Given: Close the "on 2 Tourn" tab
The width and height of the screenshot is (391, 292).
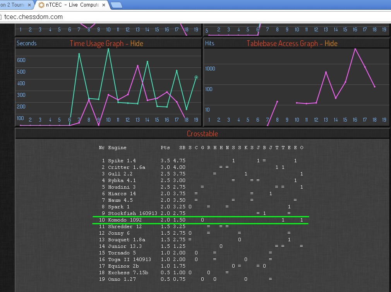Looking at the screenshot, I should (29, 5).
